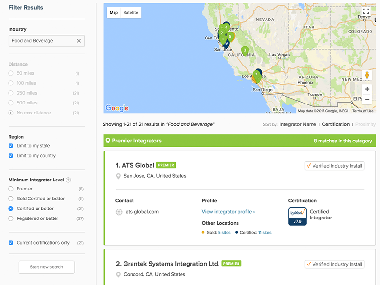The image size is (380, 285).
Task: Open ats-global.com website link
Action: point(142,212)
